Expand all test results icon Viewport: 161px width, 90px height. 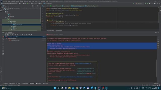click(x=15, y=35)
